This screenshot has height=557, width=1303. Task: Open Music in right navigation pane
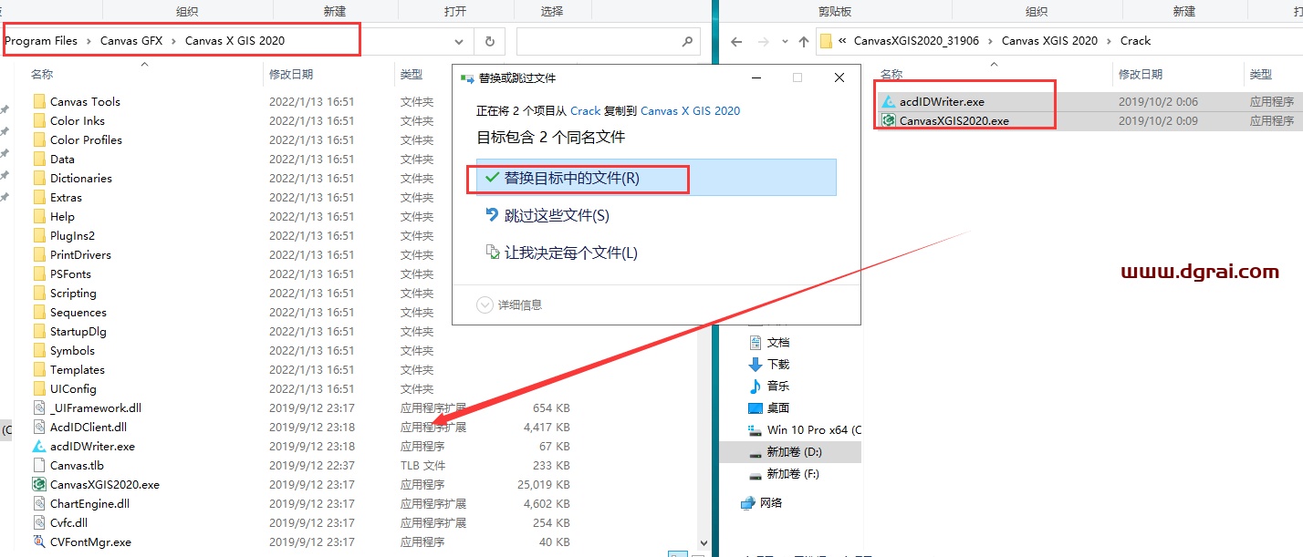[x=778, y=387]
